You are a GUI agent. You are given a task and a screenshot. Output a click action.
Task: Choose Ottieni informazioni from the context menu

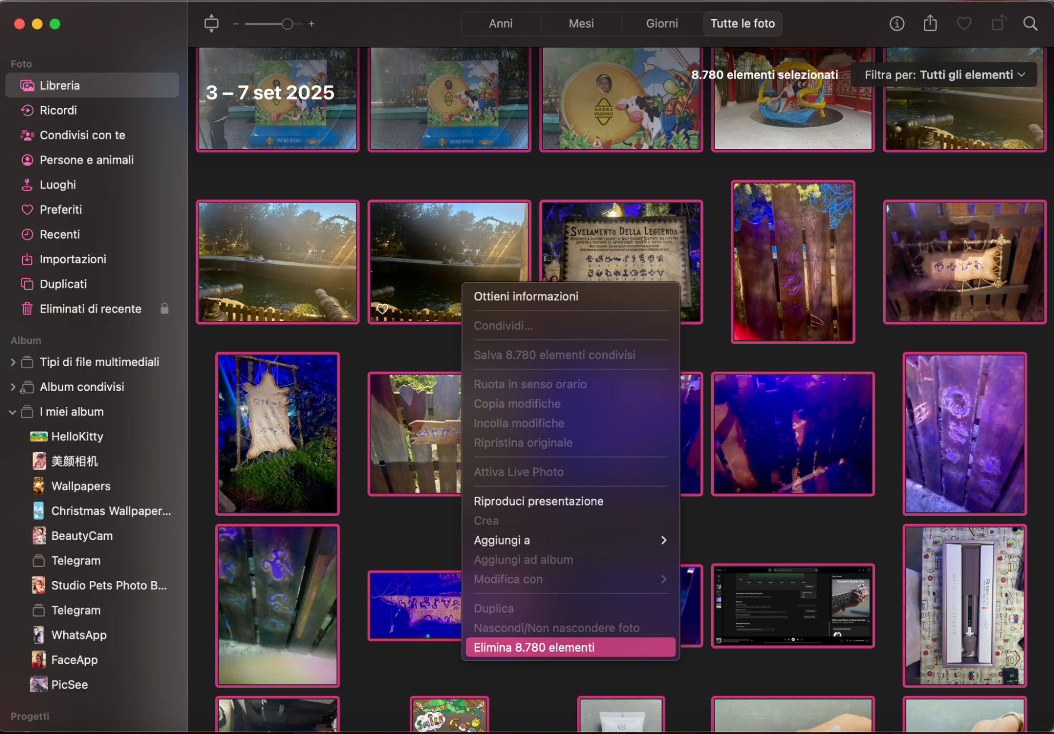click(526, 296)
